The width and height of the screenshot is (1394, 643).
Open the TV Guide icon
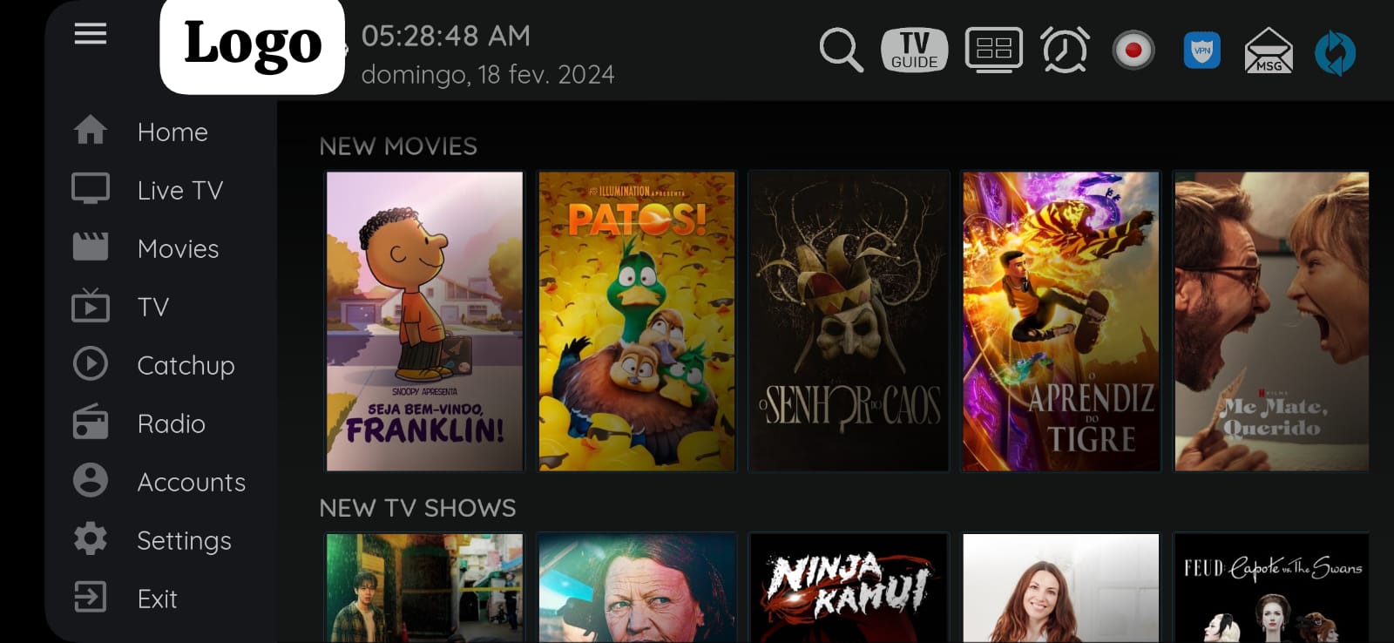[x=914, y=50]
